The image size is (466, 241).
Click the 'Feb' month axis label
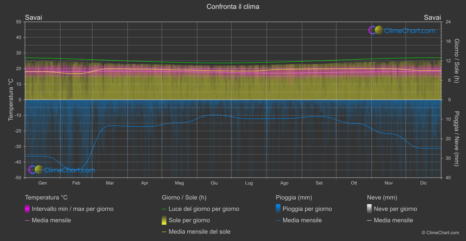pos(76,183)
